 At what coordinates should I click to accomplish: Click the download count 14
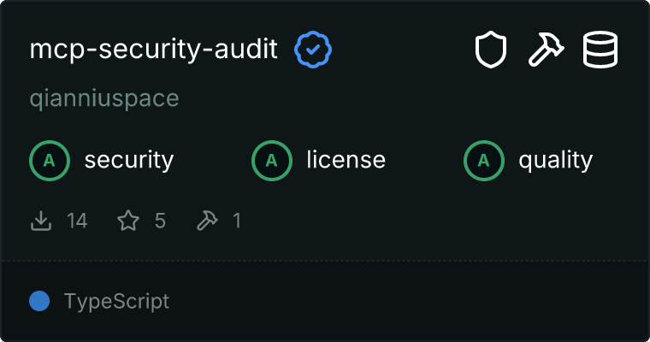[77, 221]
